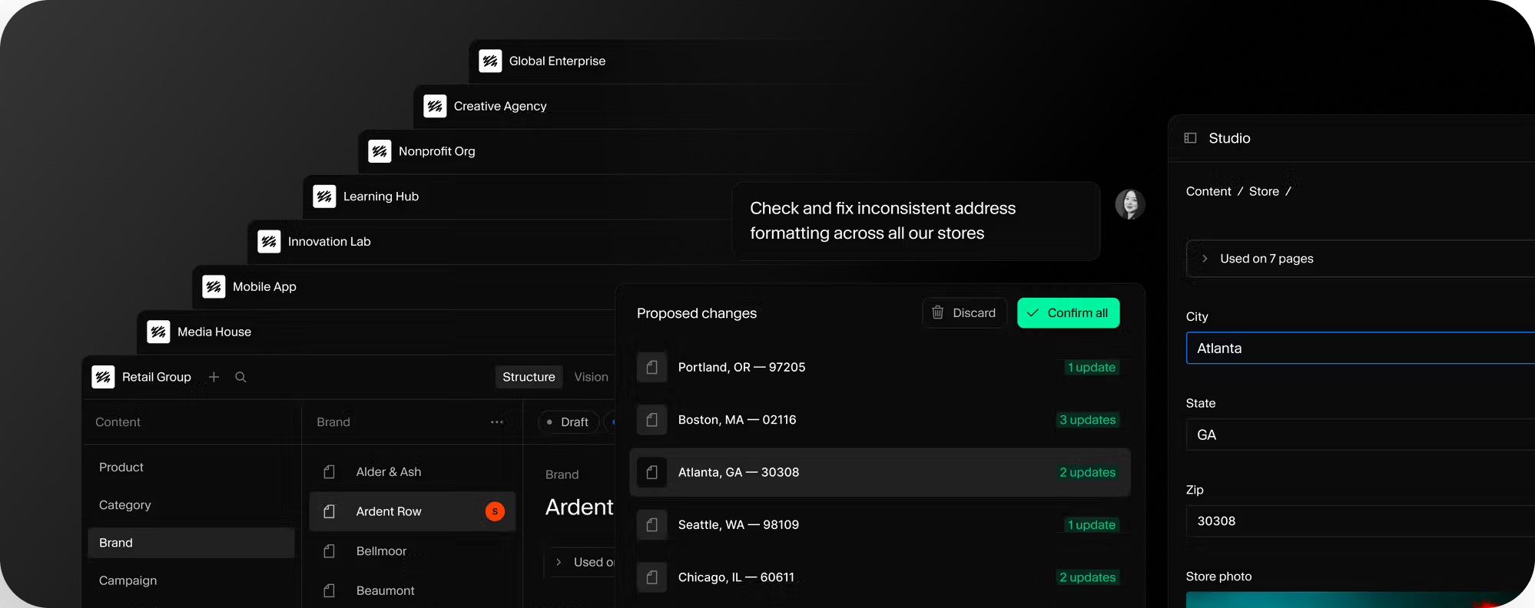Expand the Used on chevron under Ardent
Image resolution: width=1535 pixels, height=608 pixels.
pyautogui.click(x=559, y=562)
